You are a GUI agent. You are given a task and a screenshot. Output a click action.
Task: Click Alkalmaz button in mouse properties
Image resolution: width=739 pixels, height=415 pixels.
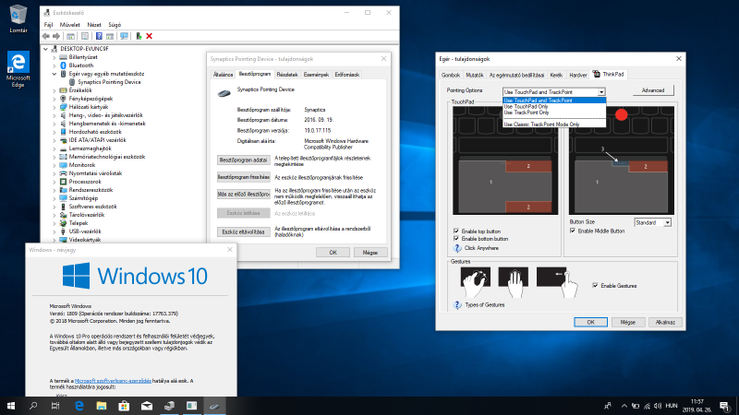pos(665,322)
